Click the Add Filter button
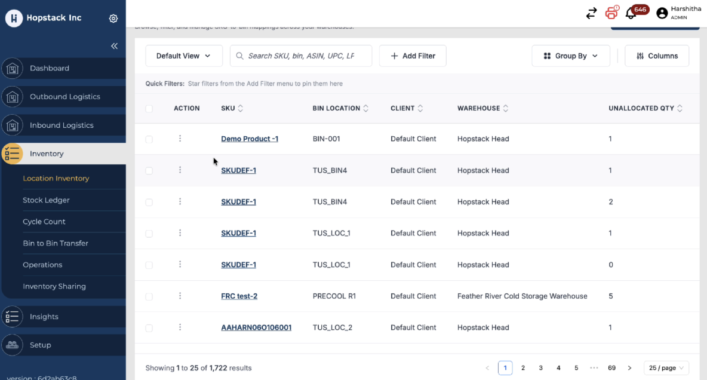This screenshot has height=380, width=707. (x=413, y=56)
